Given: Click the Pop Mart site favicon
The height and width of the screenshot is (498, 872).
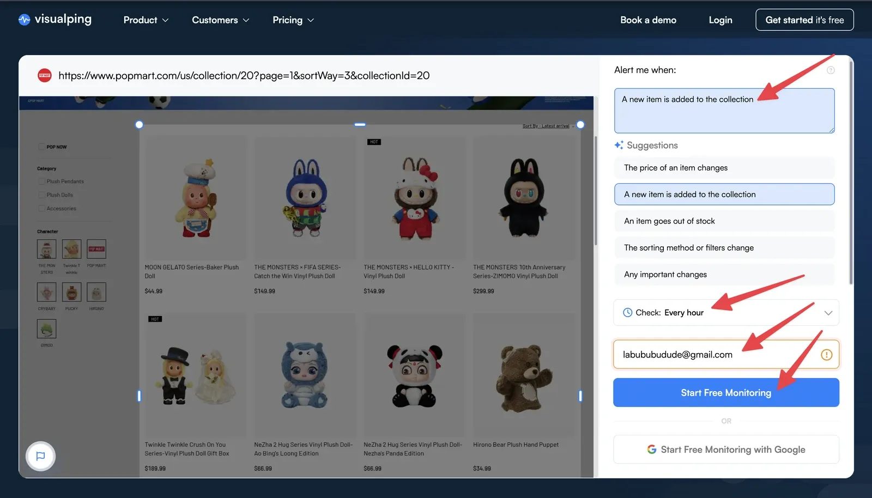Looking at the screenshot, I should (x=44, y=76).
